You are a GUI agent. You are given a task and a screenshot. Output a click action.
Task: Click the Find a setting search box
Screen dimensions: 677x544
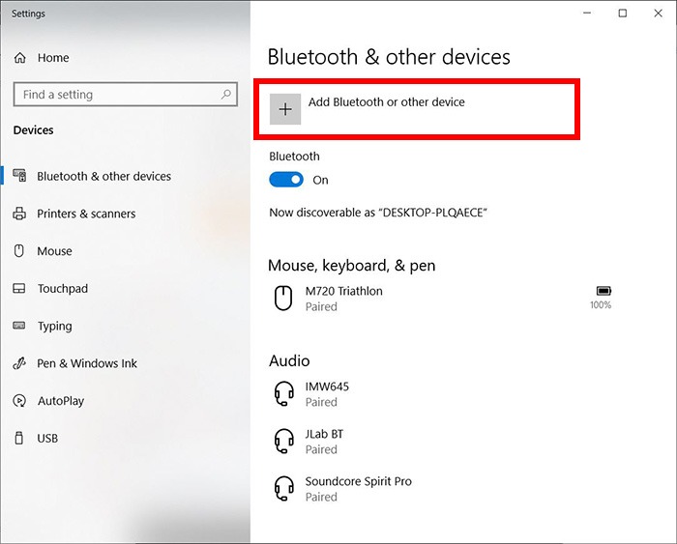point(125,94)
